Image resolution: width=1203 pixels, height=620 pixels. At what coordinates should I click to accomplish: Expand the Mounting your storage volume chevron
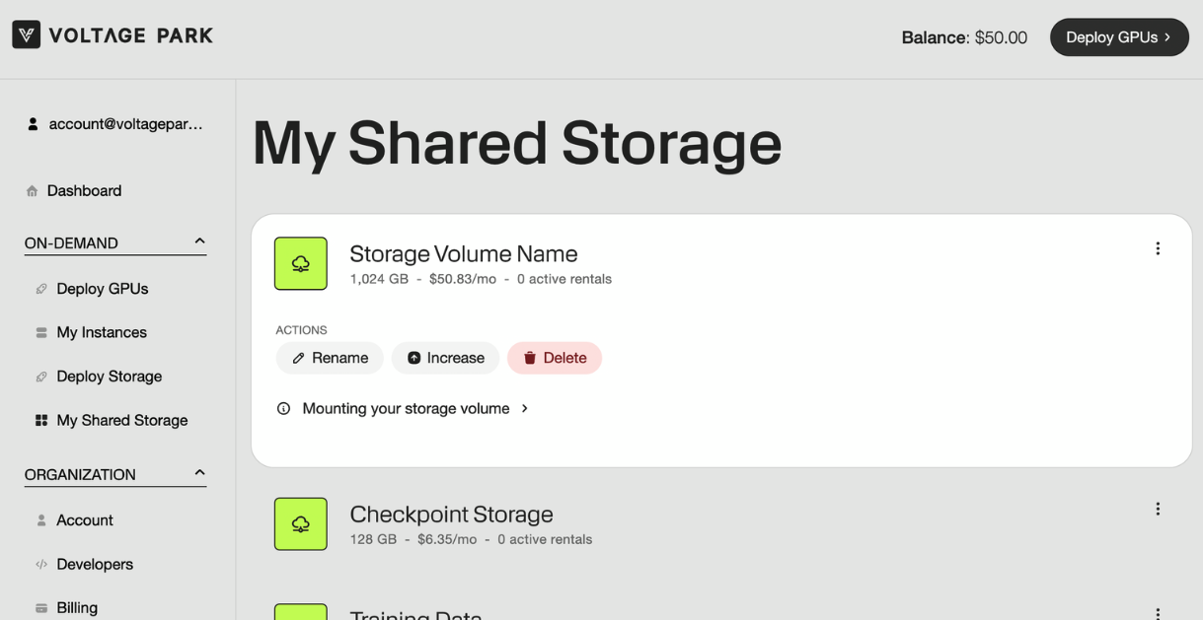point(525,408)
